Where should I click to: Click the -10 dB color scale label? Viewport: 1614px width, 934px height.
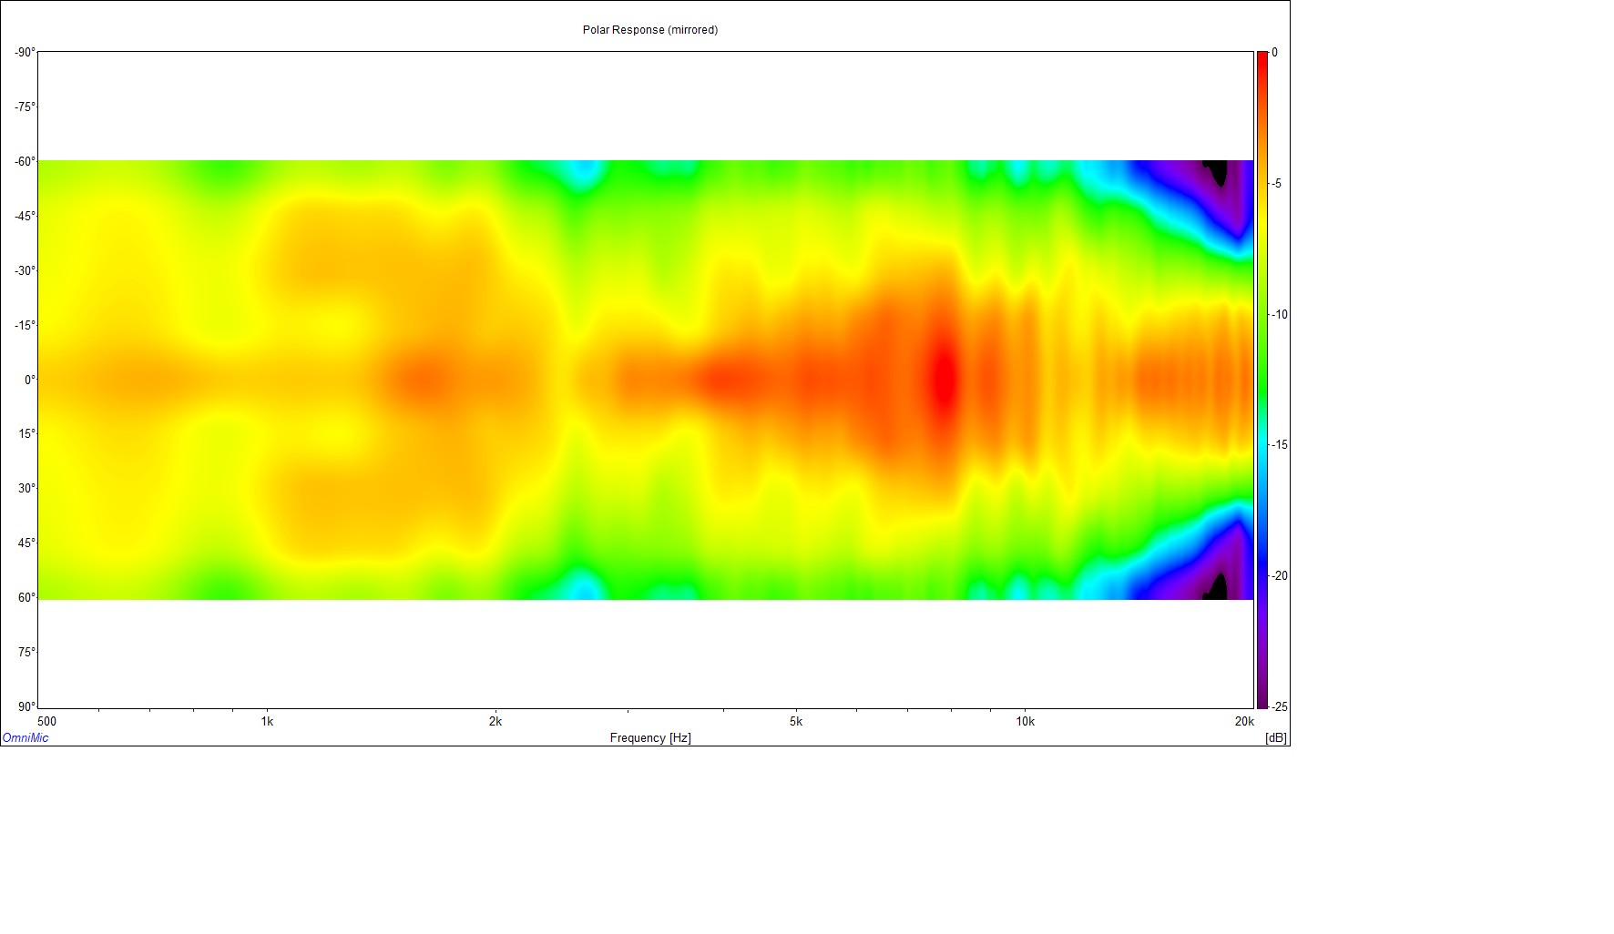click(1278, 315)
